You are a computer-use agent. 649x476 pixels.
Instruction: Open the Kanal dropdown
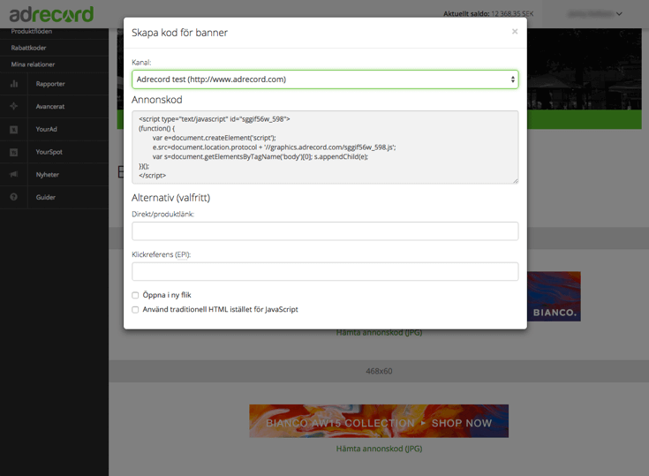(x=325, y=79)
